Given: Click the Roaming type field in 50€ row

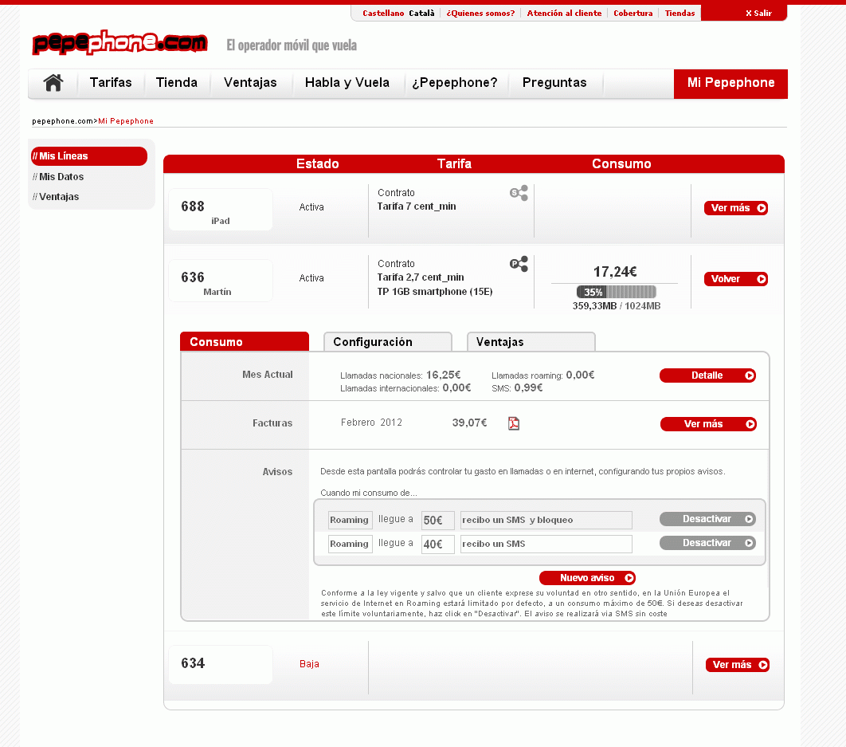Looking at the screenshot, I should tap(351, 520).
